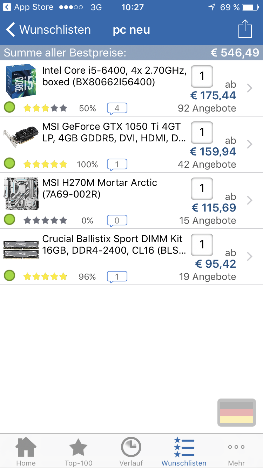Change quantity for Crucial Ballistix kit
263x468 pixels.
tap(202, 245)
